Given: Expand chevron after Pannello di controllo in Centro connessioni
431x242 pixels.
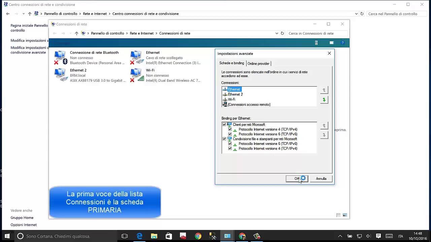Looking at the screenshot, I should coord(80,14).
